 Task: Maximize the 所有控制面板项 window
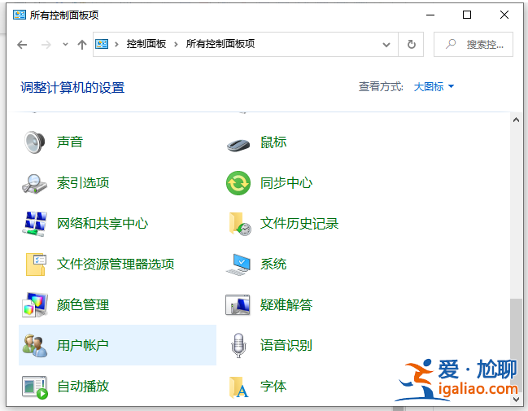pyautogui.click(x=467, y=15)
